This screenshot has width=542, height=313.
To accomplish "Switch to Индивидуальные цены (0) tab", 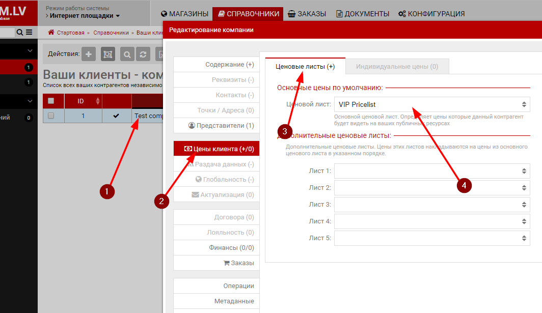I will pos(397,66).
